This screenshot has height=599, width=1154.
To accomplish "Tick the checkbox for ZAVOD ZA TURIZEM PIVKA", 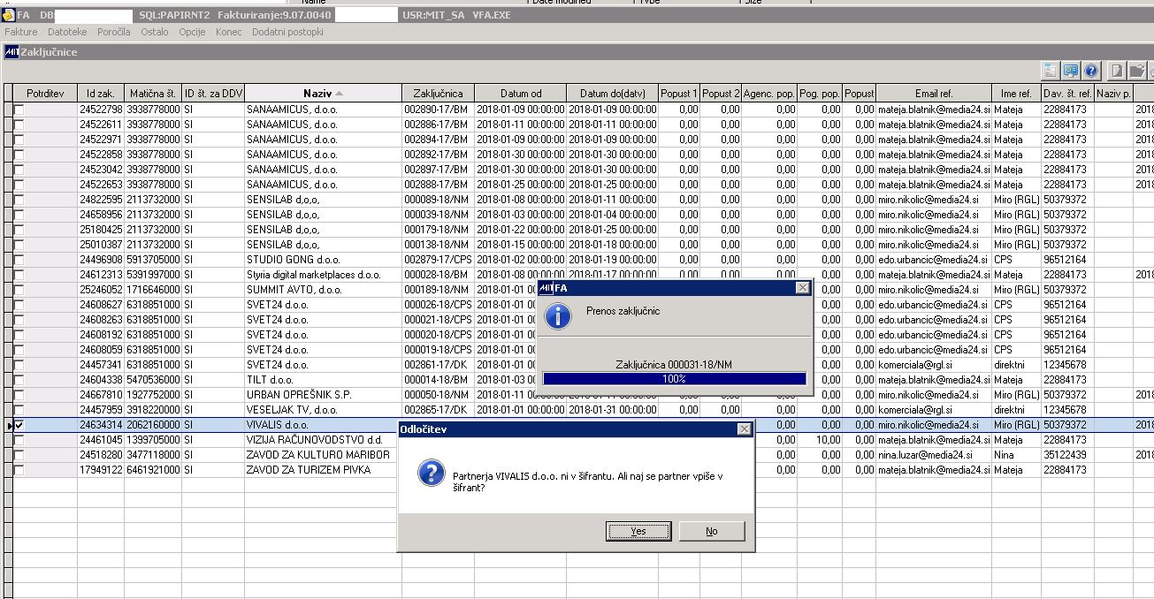I will [19, 470].
